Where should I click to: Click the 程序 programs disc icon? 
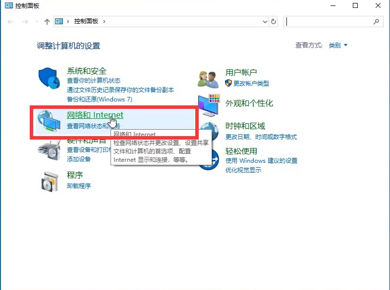49,180
